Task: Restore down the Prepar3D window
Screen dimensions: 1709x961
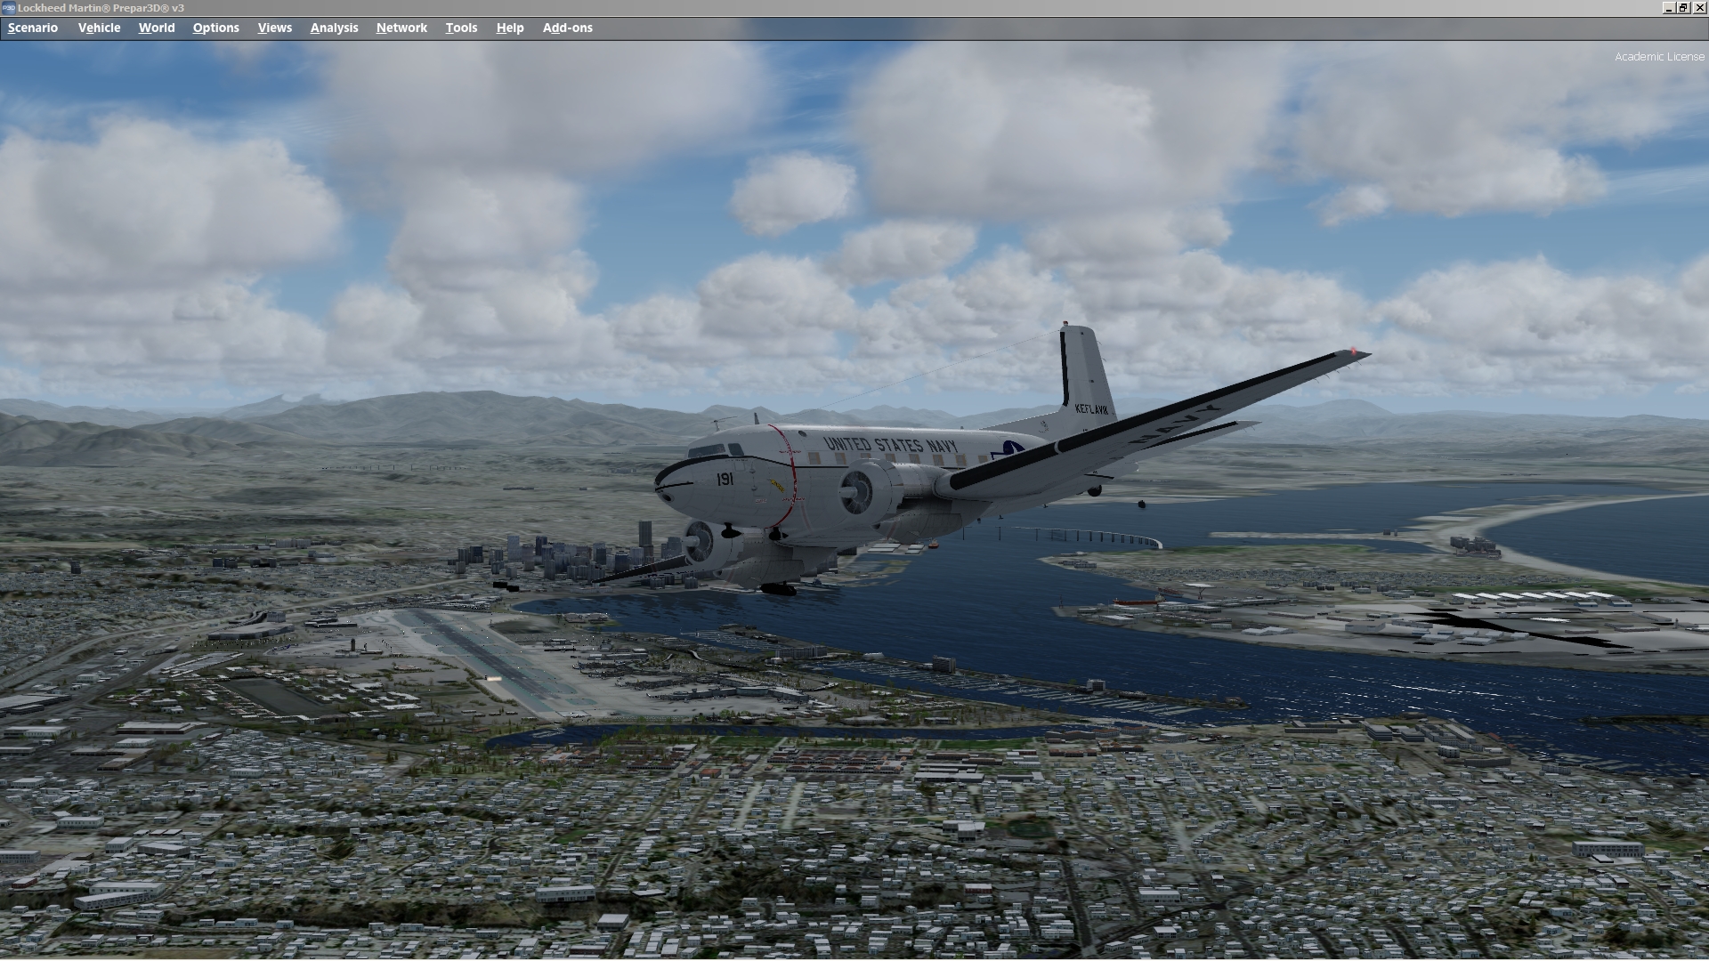Action: pyautogui.click(x=1683, y=8)
